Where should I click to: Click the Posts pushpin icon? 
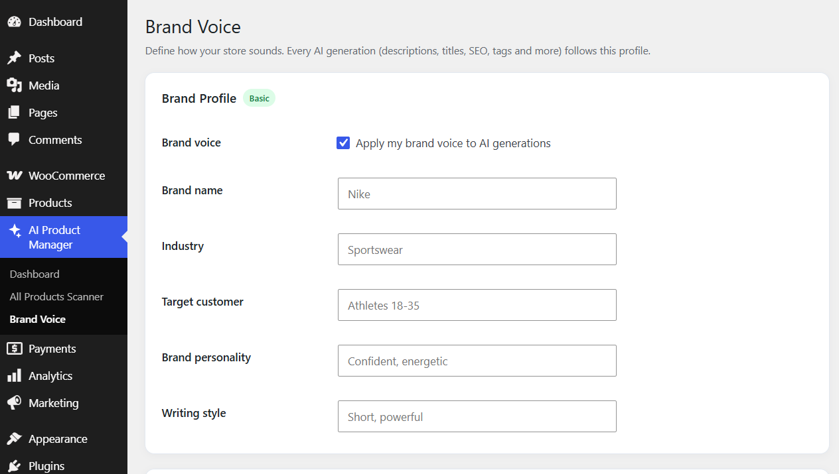tap(14, 58)
